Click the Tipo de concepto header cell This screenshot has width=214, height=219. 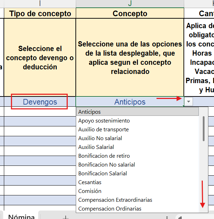40,13
